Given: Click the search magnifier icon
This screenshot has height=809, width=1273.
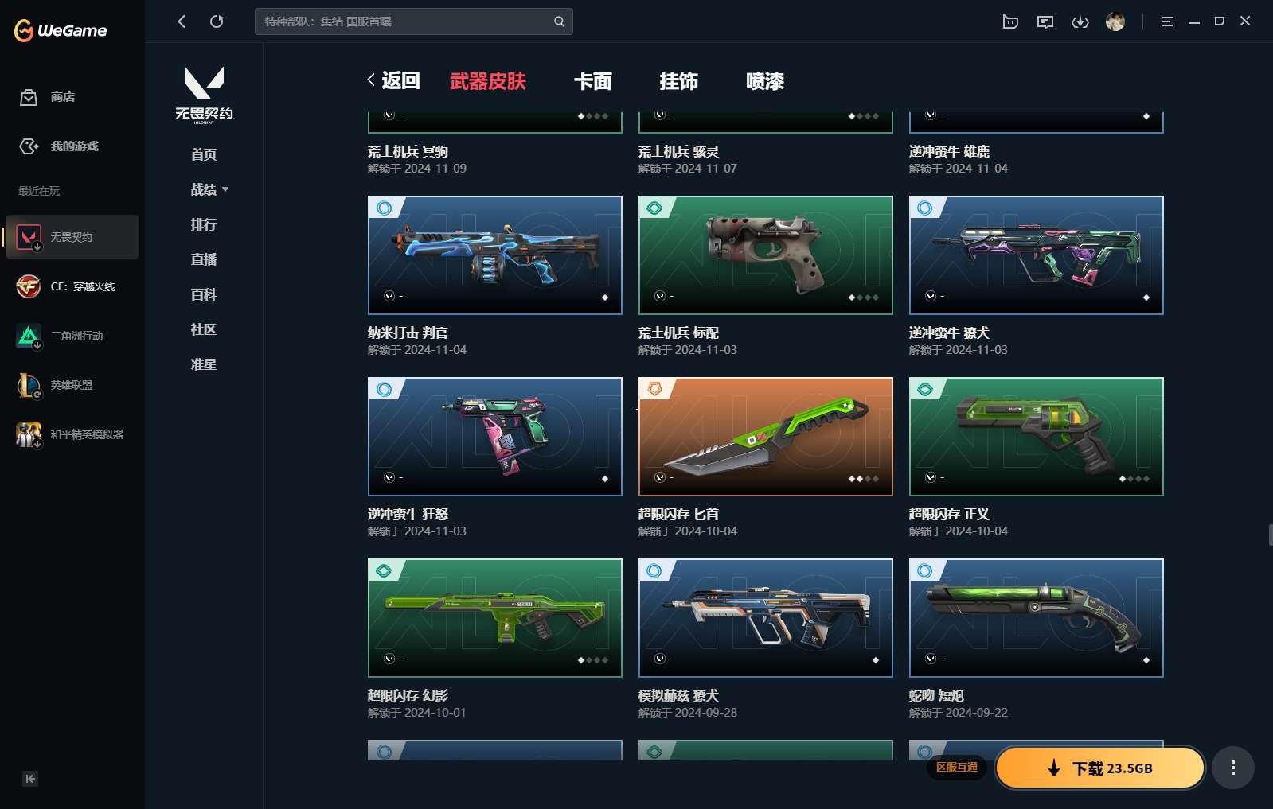Looking at the screenshot, I should click(x=559, y=21).
